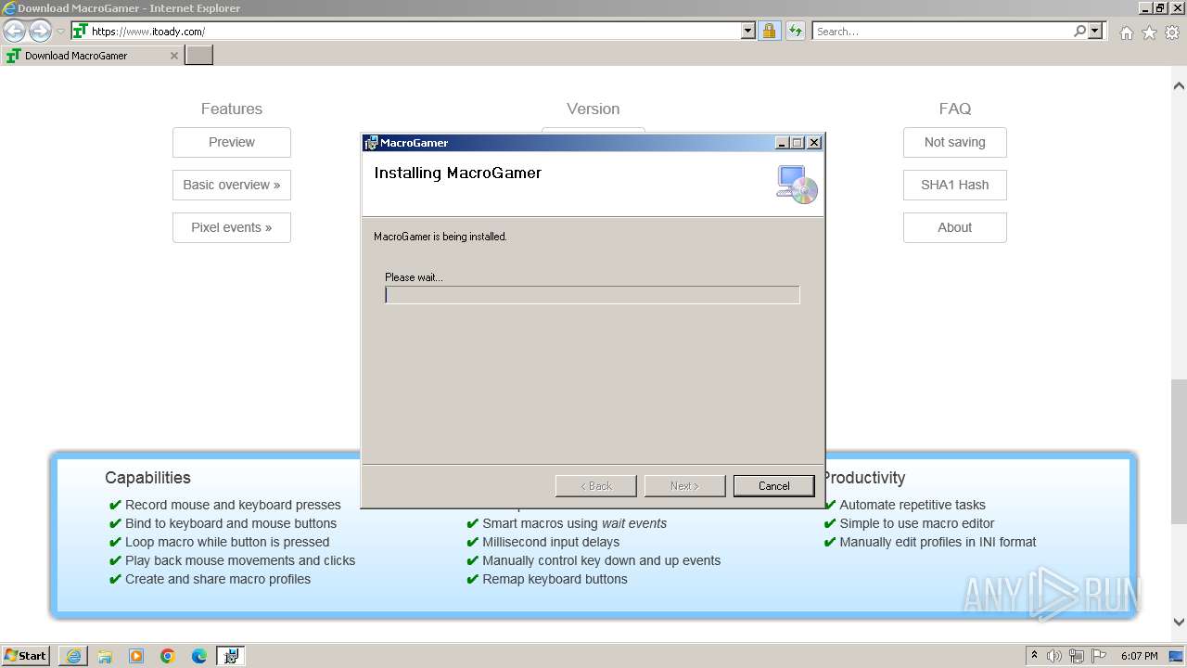This screenshot has height=668, width=1187.
Task: Select MacroGamer installer taskbar icon
Action: (231, 656)
